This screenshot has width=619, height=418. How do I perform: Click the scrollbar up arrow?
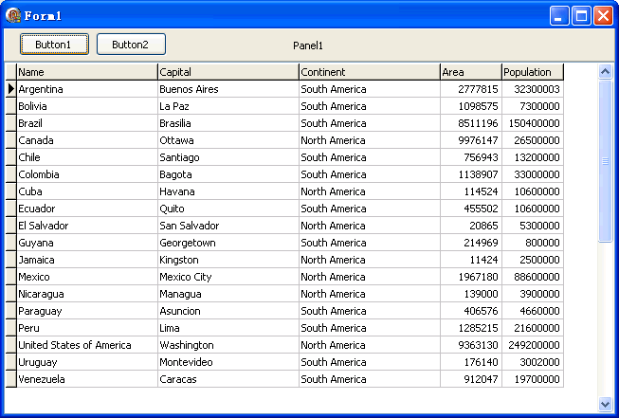coord(605,71)
